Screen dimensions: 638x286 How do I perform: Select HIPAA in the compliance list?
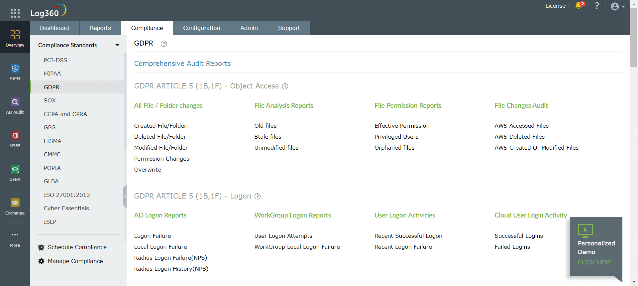52,73
